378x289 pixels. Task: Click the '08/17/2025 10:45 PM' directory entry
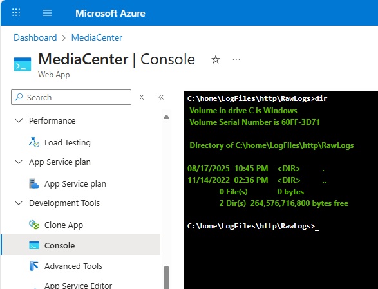pyautogui.click(x=256, y=169)
